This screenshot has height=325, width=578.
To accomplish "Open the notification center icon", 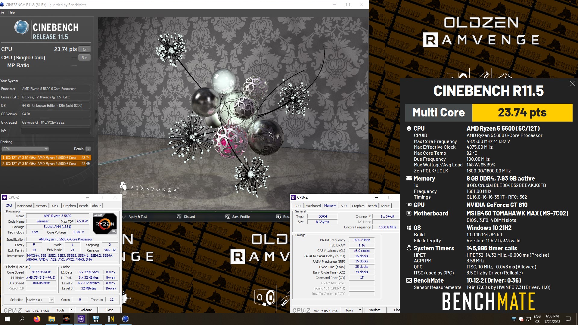I will 568,319.
